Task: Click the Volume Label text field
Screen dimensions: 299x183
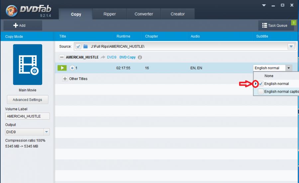Action: [28, 116]
